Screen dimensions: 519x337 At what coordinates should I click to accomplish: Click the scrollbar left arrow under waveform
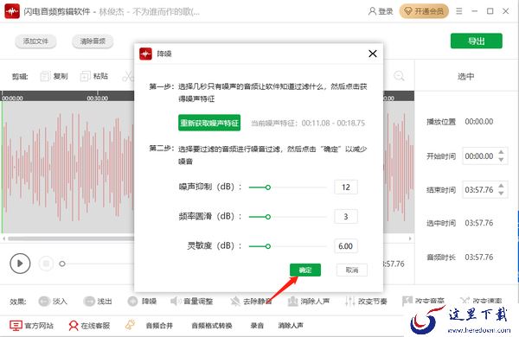(x=3, y=238)
